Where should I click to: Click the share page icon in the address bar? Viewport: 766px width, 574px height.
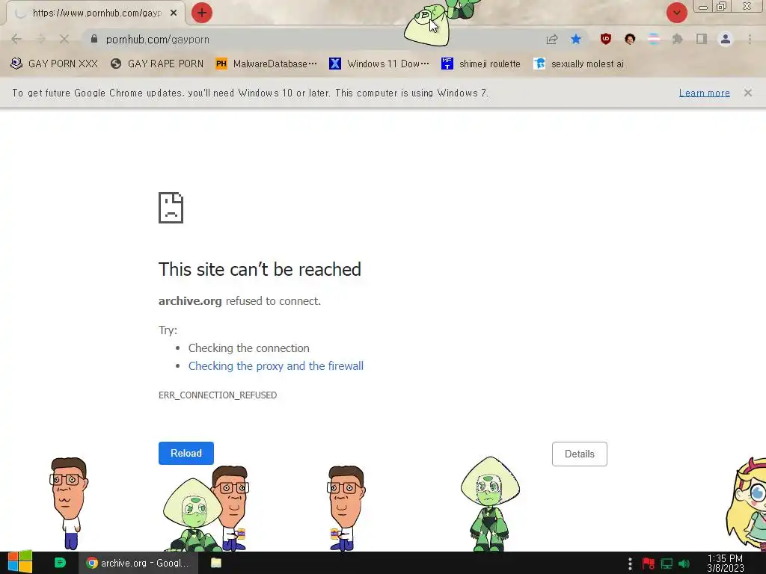(x=552, y=39)
